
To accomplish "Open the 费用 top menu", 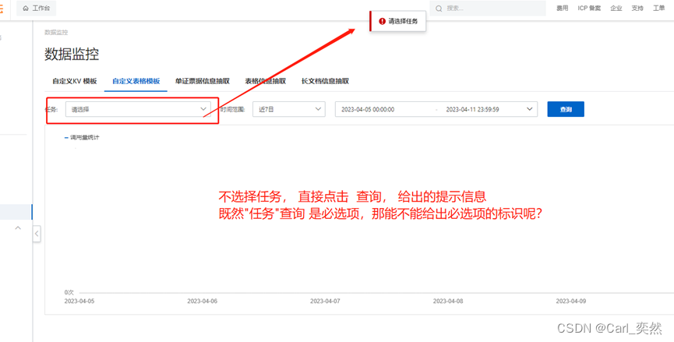I will pos(563,8).
